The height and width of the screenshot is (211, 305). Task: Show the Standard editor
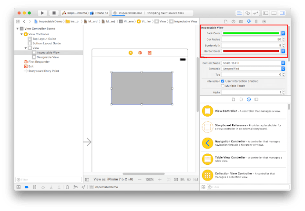[239, 13]
